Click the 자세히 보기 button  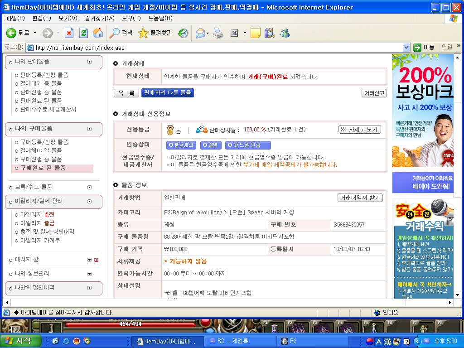(x=359, y=130)
